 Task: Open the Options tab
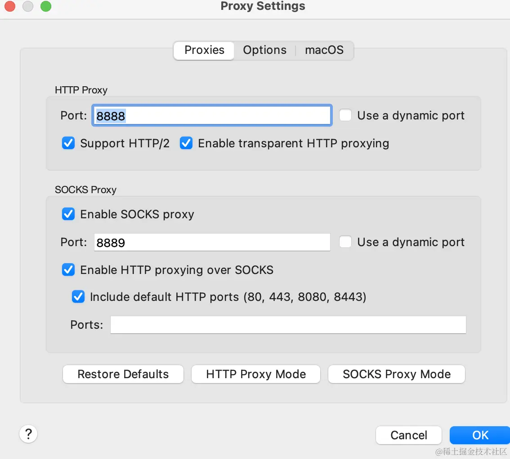264,50
